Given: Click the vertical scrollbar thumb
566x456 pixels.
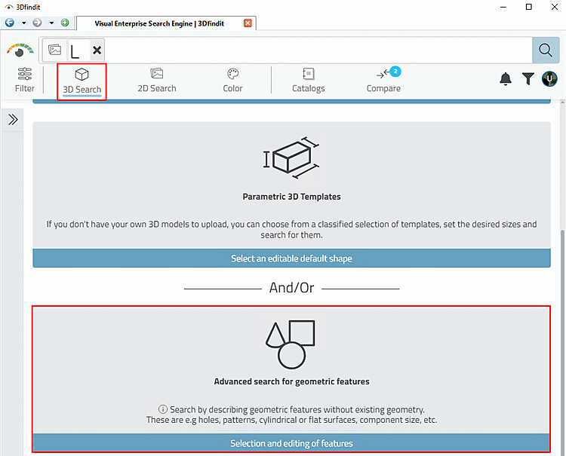Looking at the screenshot, I should [x=562, y=342].
